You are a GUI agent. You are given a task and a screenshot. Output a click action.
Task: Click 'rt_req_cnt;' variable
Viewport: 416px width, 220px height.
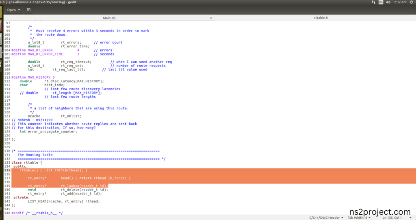click(x=72, y=66)
